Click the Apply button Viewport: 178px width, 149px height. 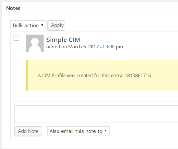[56, 25]
